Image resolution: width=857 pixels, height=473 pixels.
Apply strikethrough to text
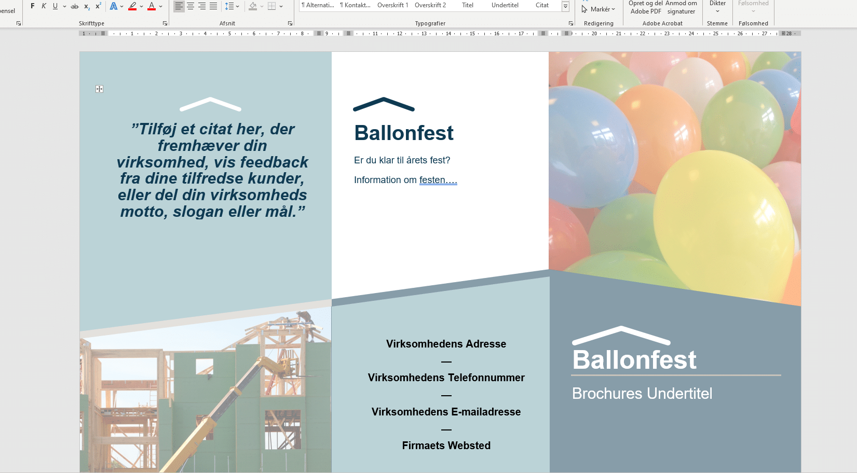74,6
